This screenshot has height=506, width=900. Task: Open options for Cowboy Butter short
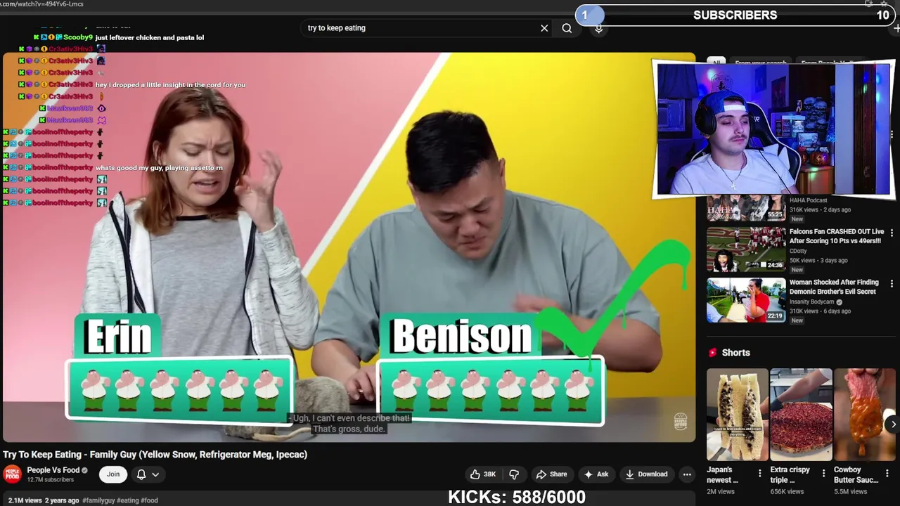[887, 474]
